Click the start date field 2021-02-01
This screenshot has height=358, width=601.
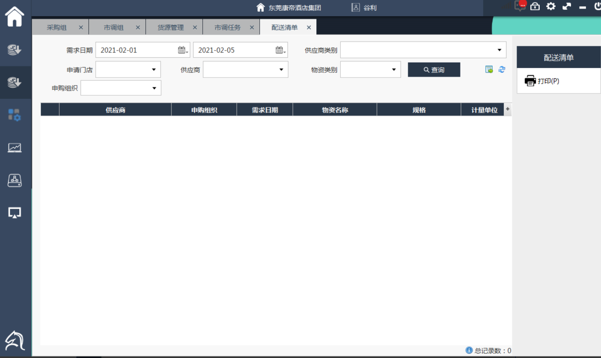137,50
